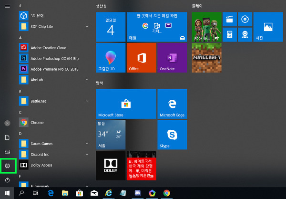Screen dimensions: 286x199
Task: Open Discord from the taskbar
Action: click(x=138, y=193)
